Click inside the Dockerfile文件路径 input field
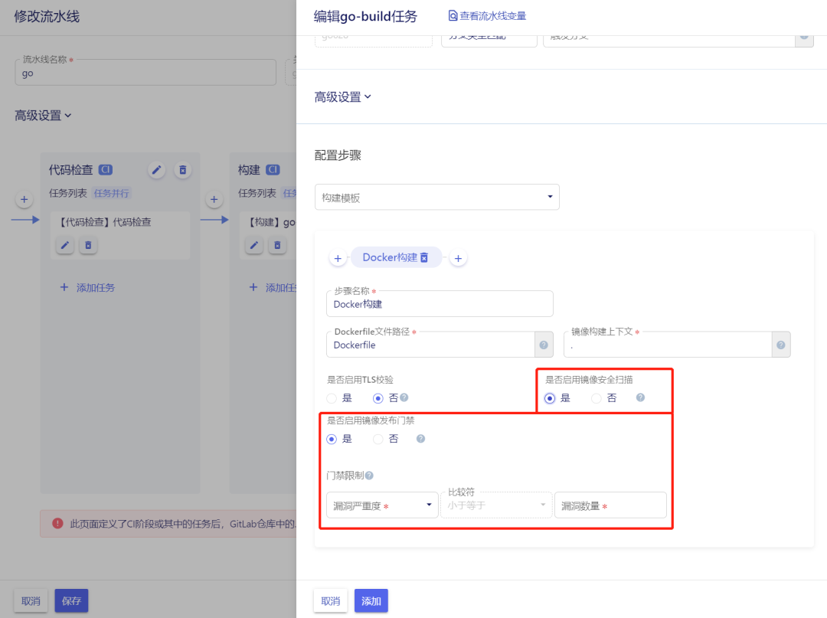 [429, 345]
